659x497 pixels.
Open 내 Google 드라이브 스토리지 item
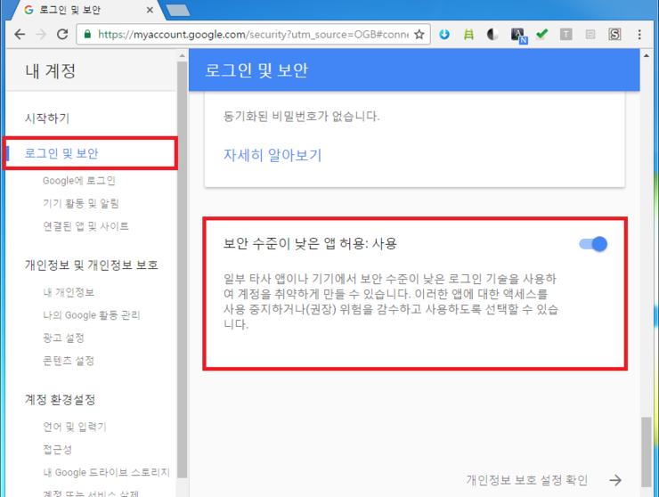pyautogui.click(x=106, y=472)
